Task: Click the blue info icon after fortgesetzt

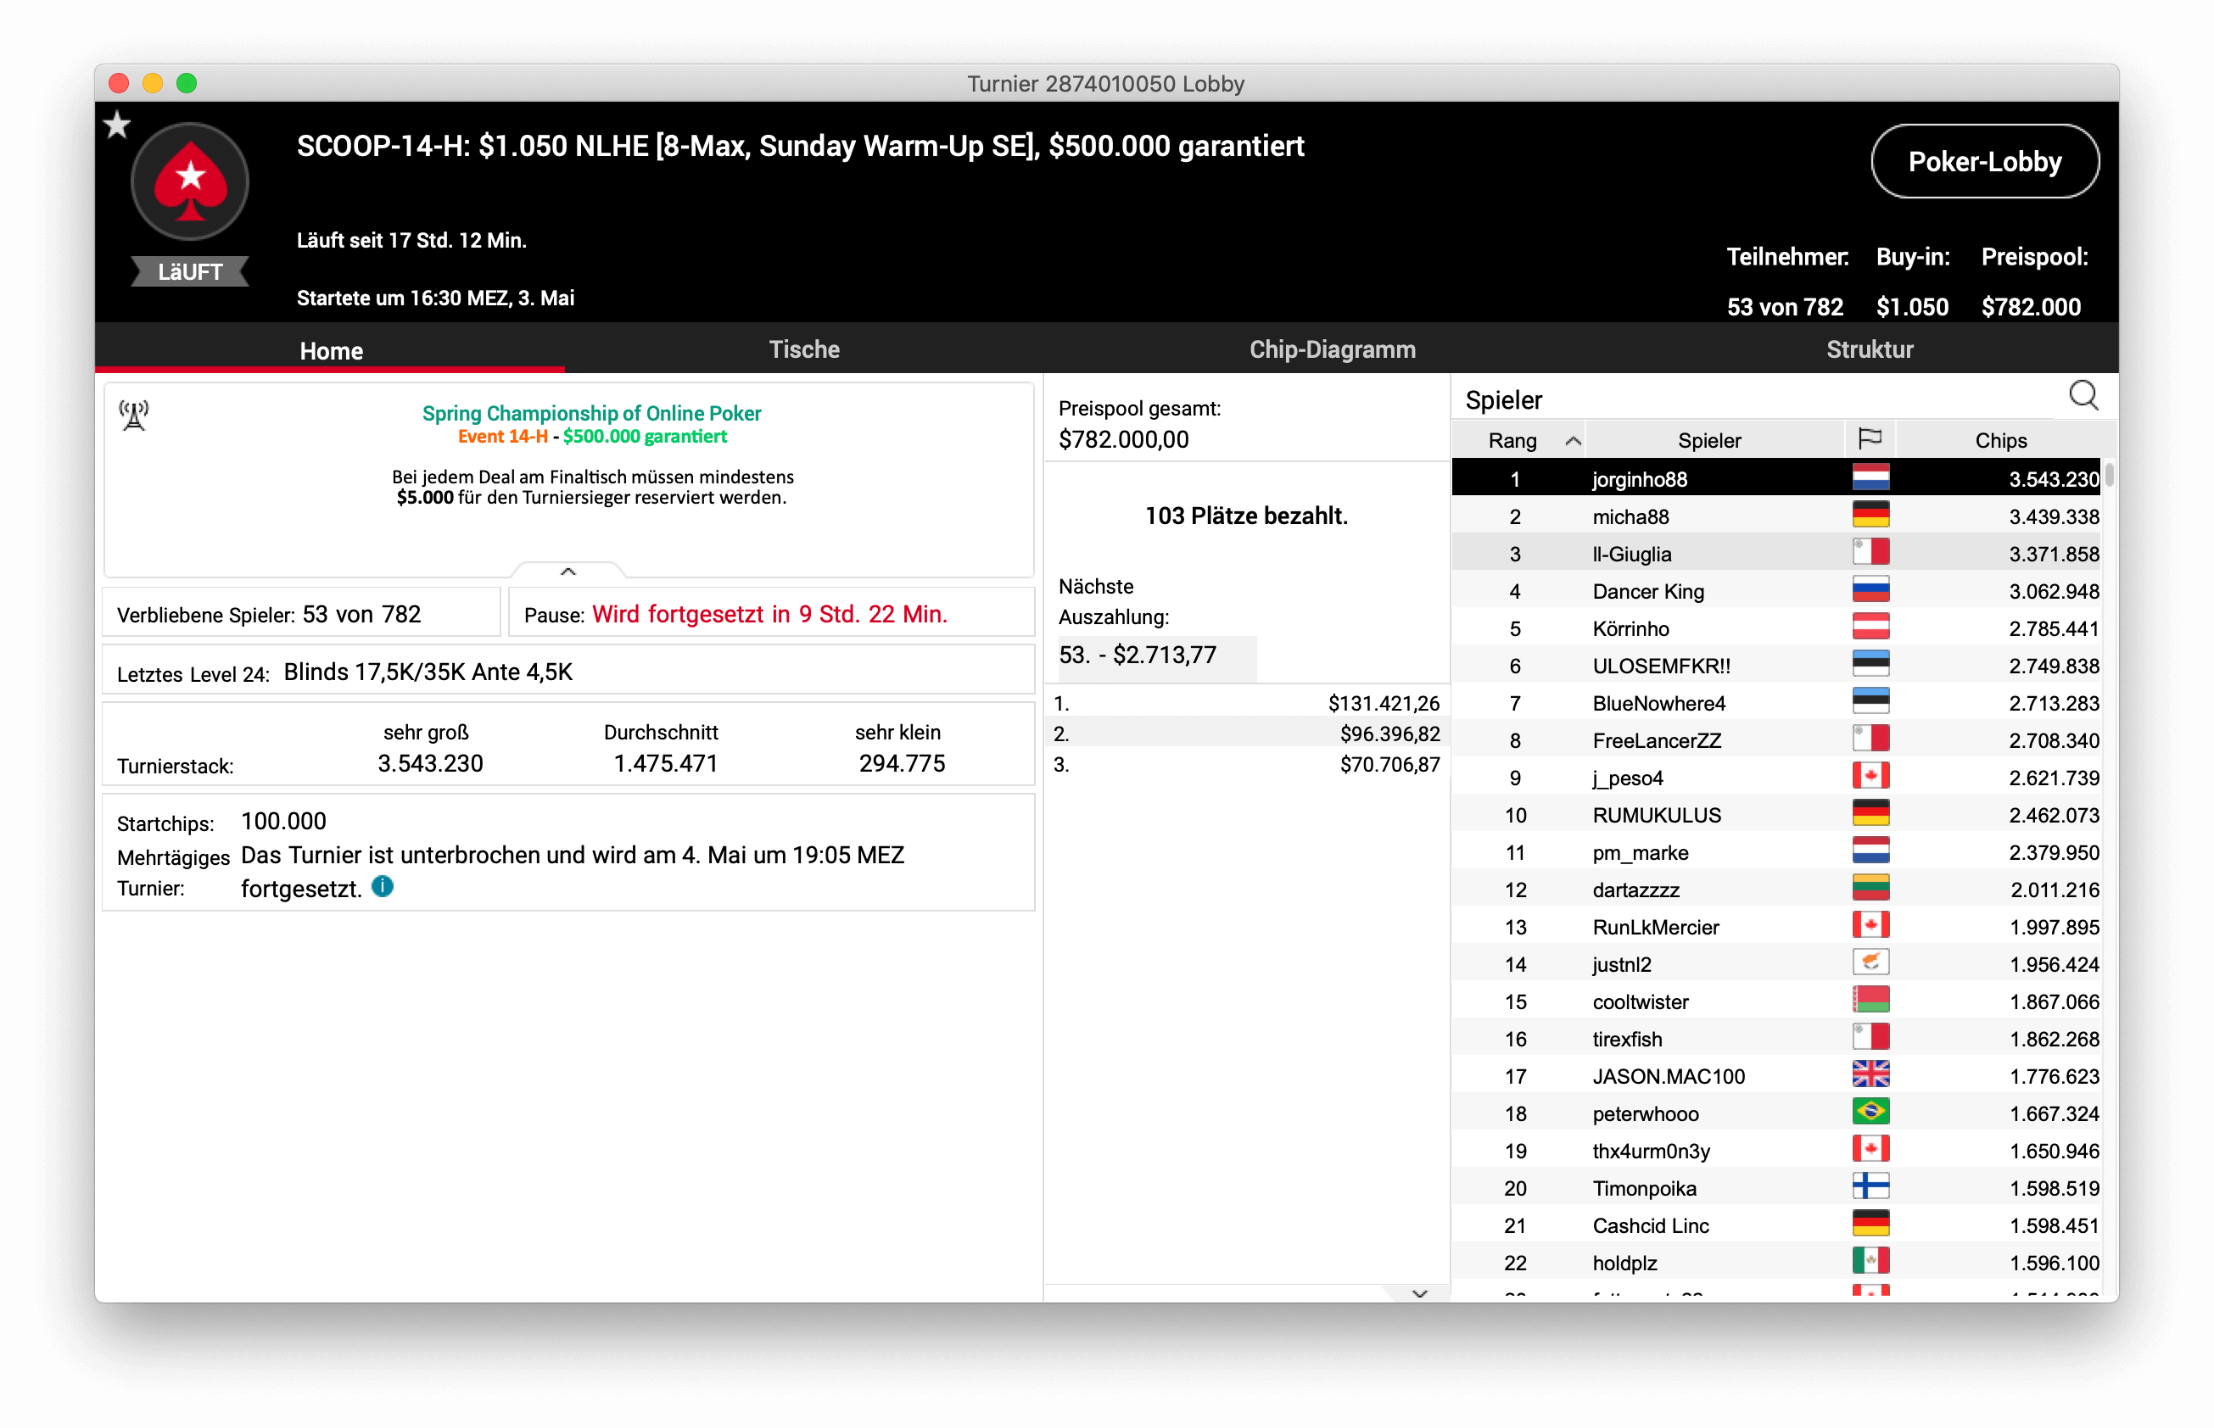Action: [382, 886]
